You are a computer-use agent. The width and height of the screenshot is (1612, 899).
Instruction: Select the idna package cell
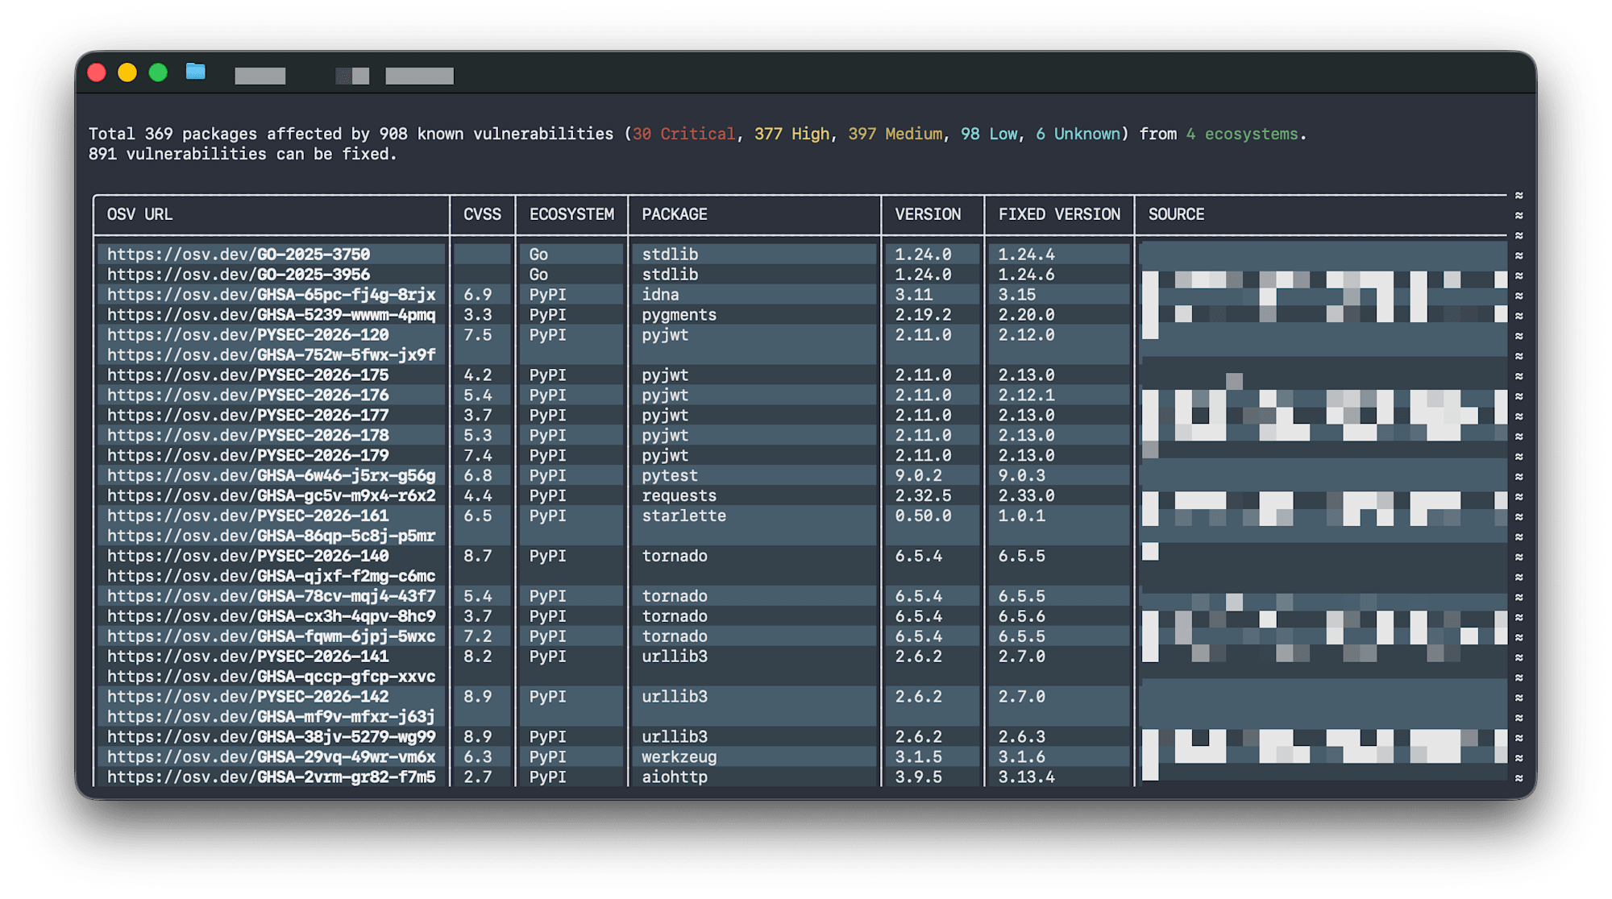660,295
